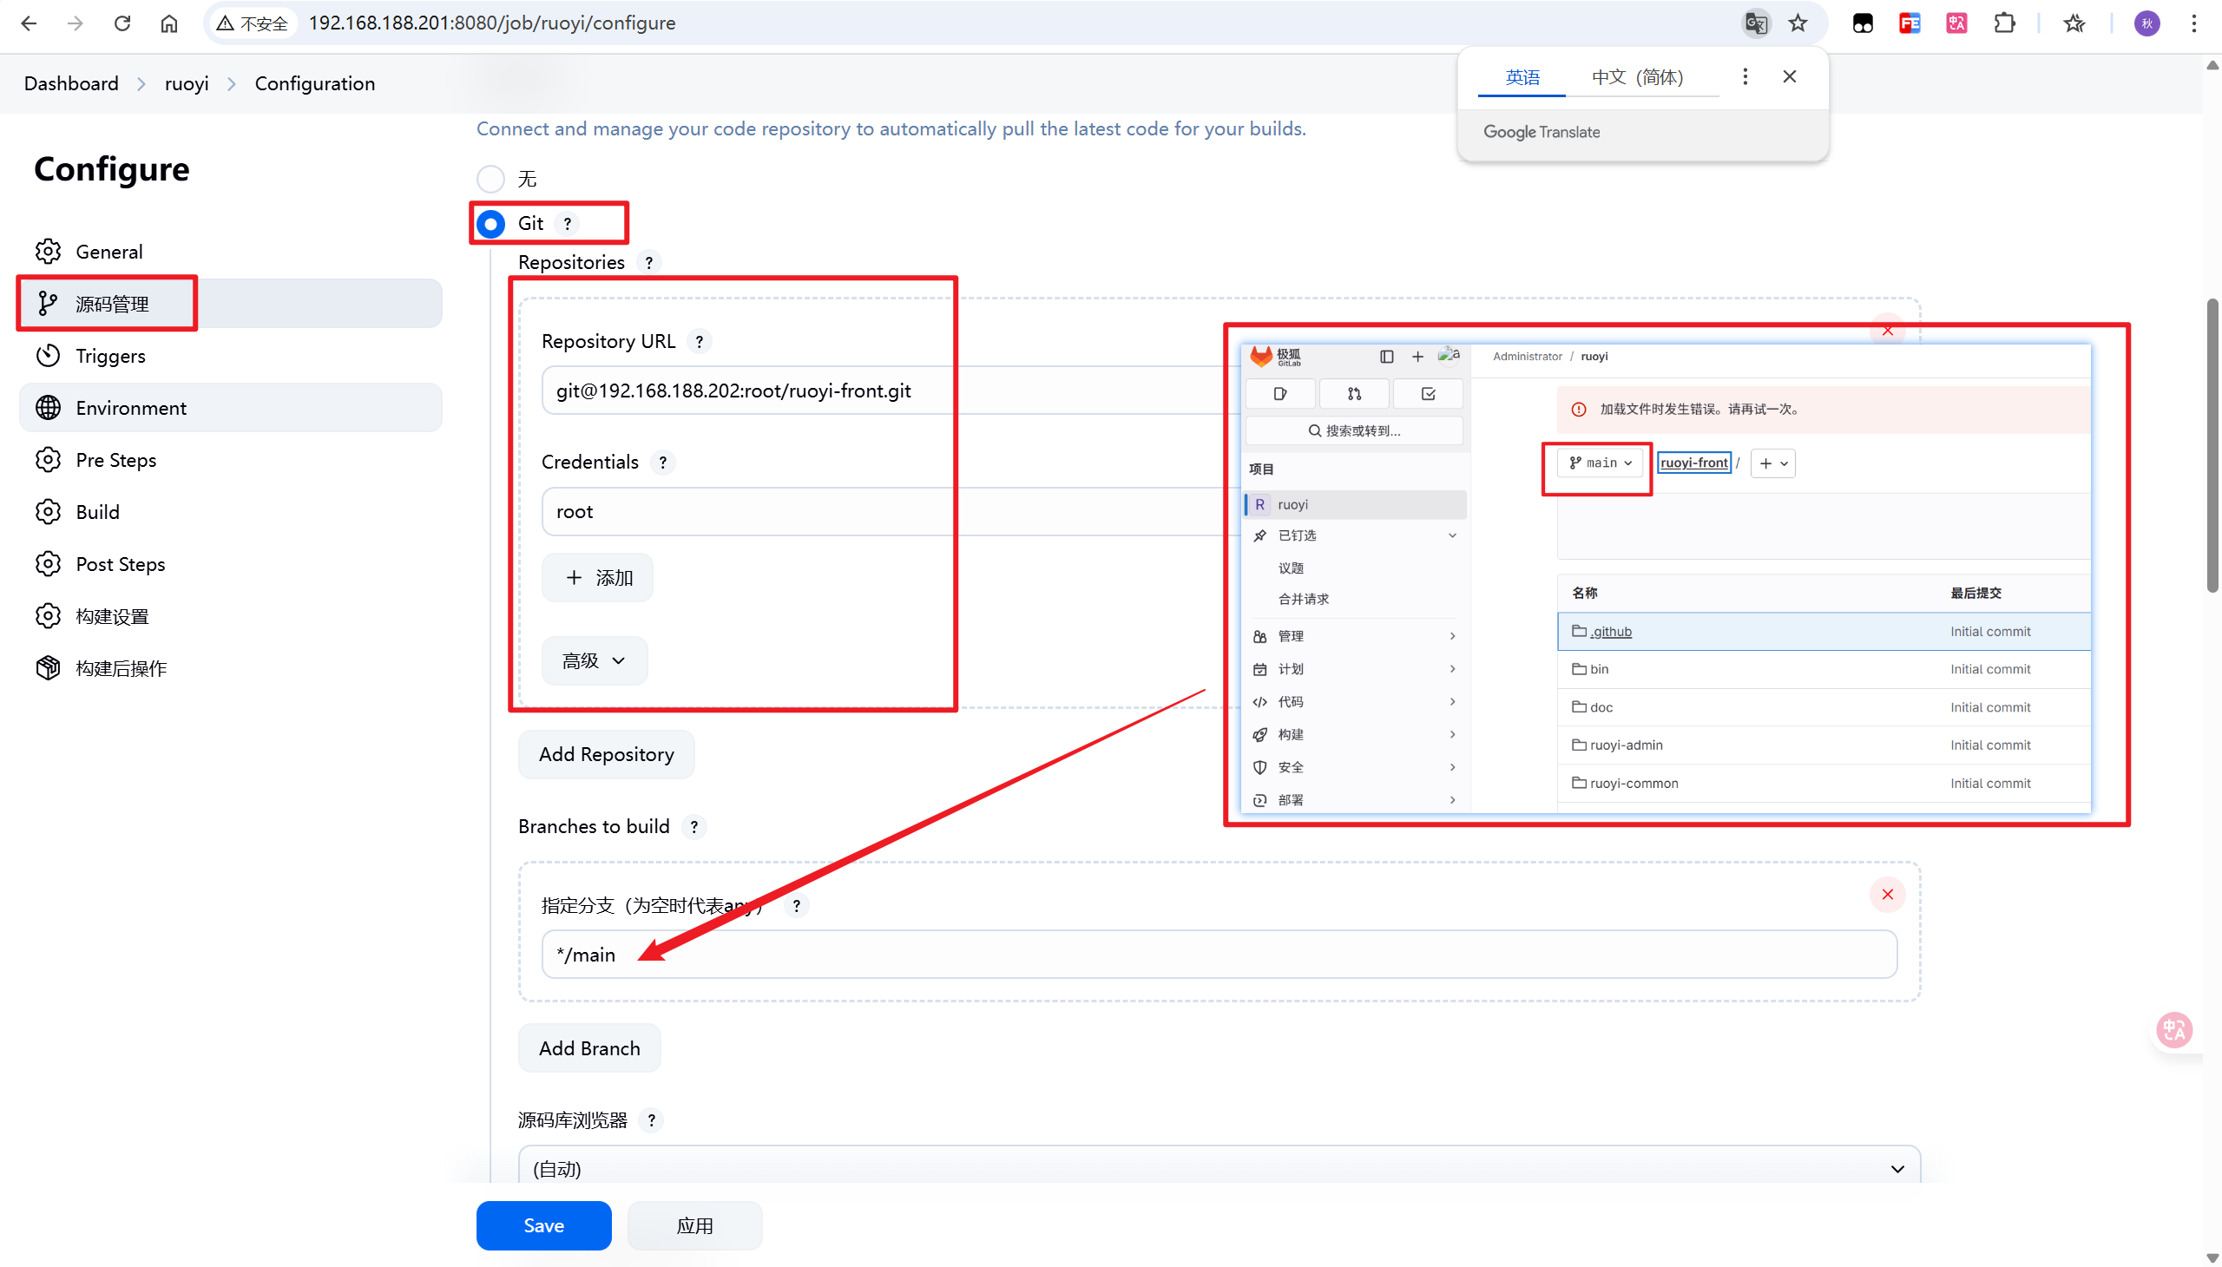2222x1267 pixels.
Task: Open the Translate popup options menu icon
Action: point(1744,76)
